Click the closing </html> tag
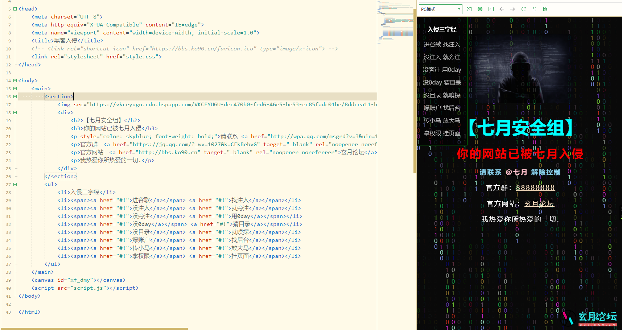This screenshot has width=622, height=330. 29,312
